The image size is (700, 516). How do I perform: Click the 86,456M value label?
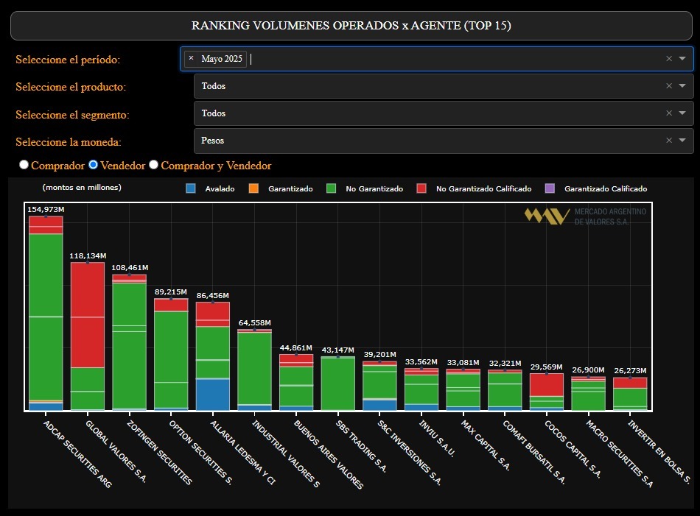[x=213, y=295]
